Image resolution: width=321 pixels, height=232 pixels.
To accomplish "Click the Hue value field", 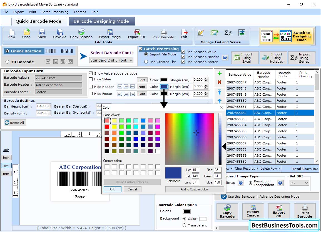I will pyautogui.click(x=195, y=170).
